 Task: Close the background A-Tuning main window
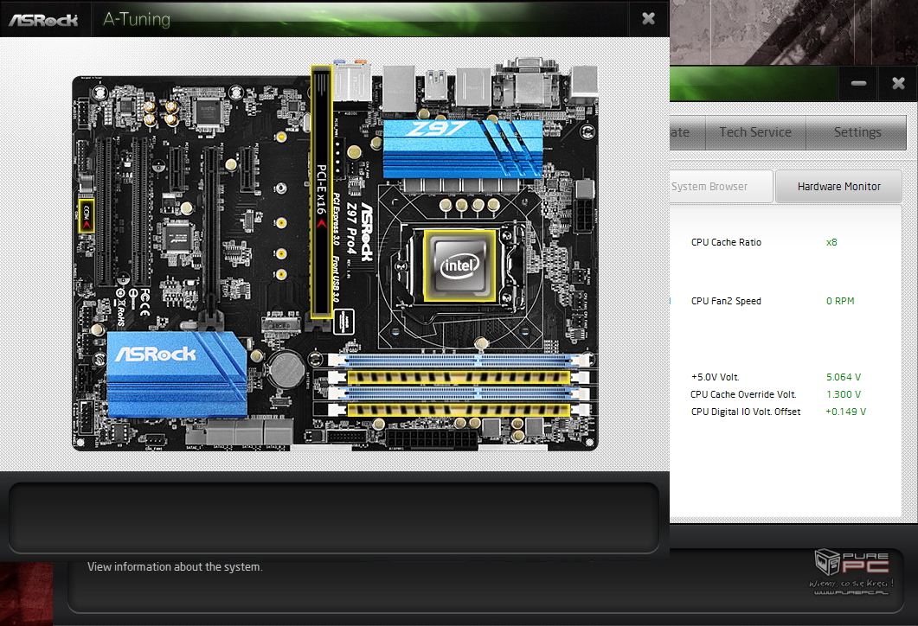898,84
